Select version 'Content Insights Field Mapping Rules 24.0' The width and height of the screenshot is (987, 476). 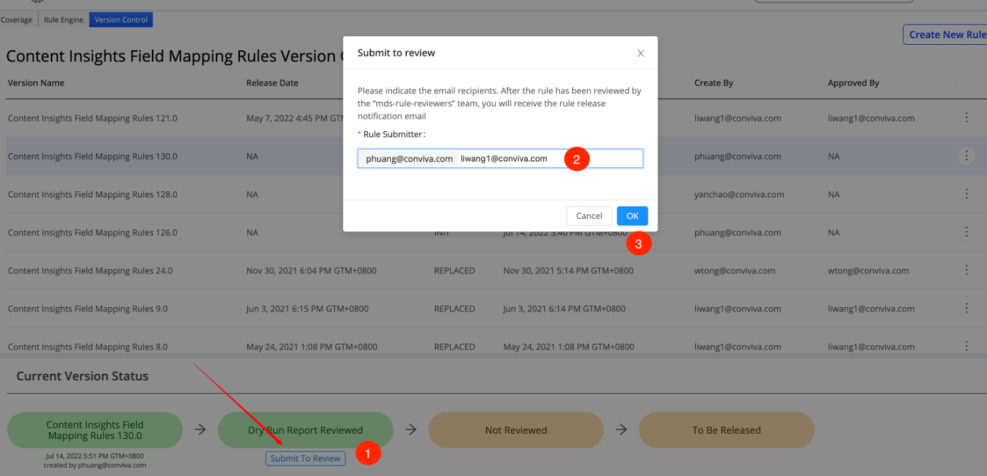(x=90, y=271)
